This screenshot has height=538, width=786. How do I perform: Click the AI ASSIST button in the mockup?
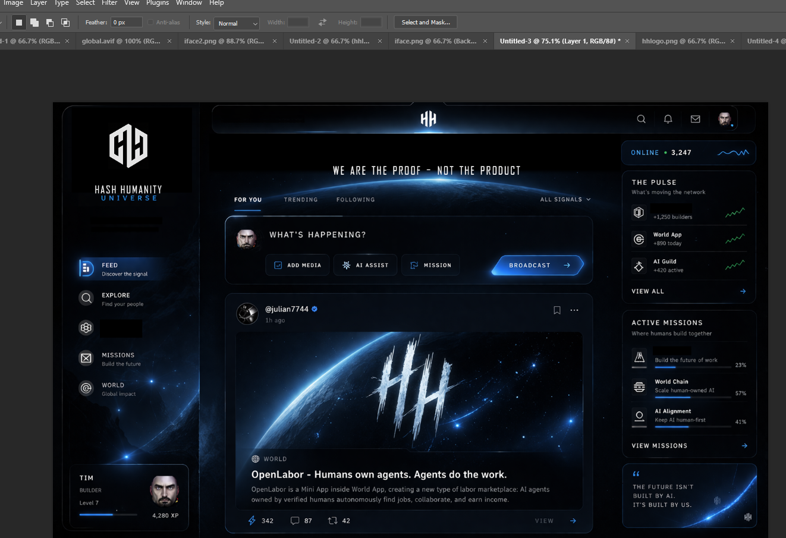coord(366,265)
